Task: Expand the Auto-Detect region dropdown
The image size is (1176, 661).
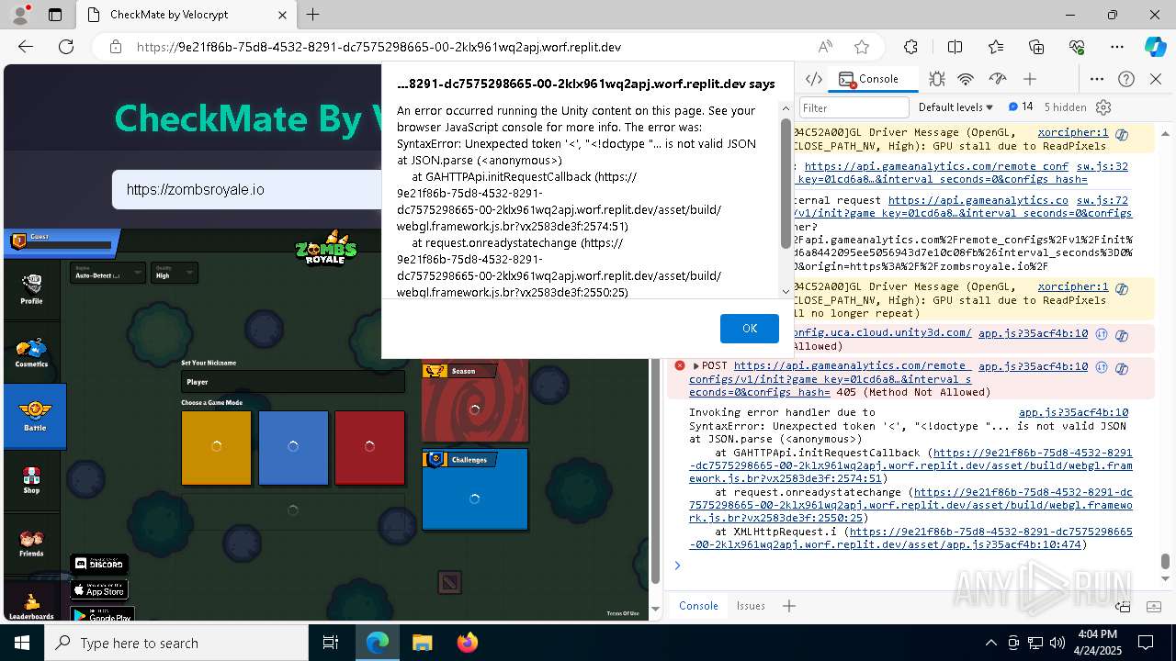Action: pyautogui.click(x=108, y=273)
